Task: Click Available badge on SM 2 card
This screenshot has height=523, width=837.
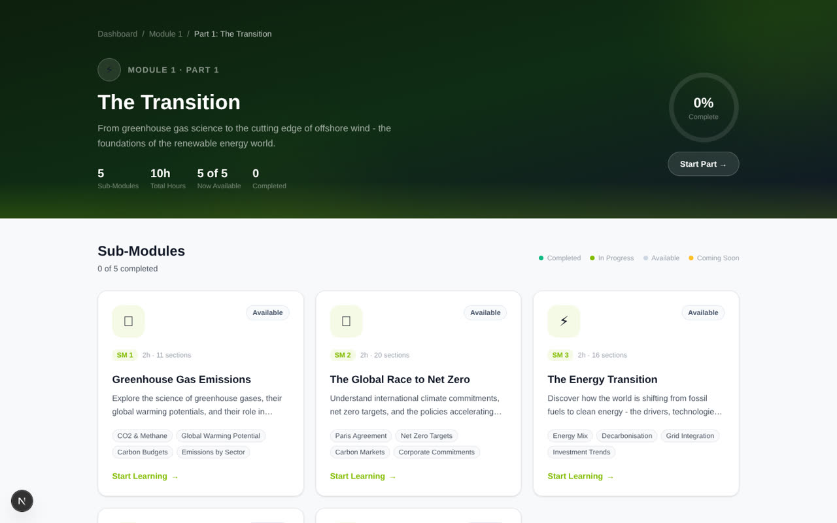Action: (x=485, y=312)
